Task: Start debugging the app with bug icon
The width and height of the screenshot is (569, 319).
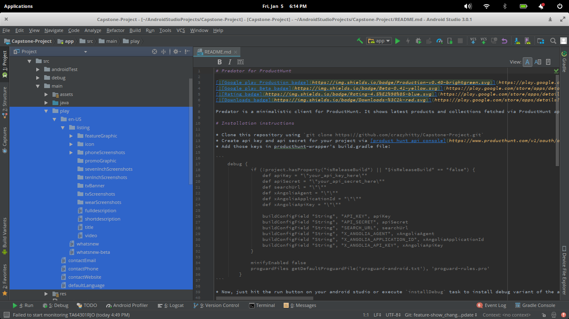Action: tap(418, 41)
